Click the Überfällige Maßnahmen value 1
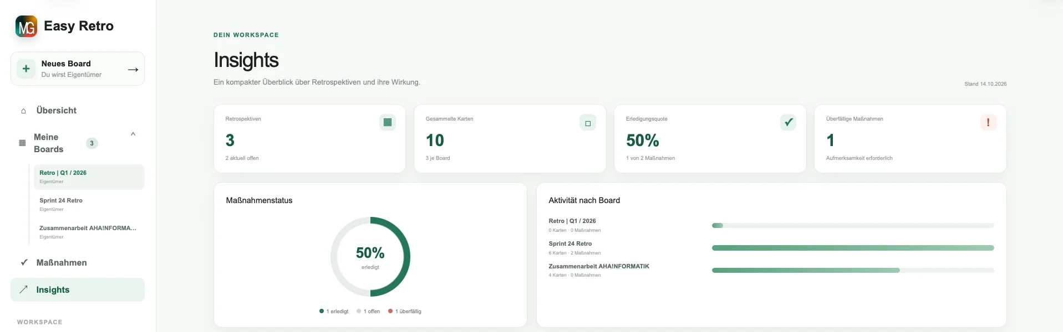Viewport: 1063px width, 332px height. pyautogui.click(x=830, y=141)
